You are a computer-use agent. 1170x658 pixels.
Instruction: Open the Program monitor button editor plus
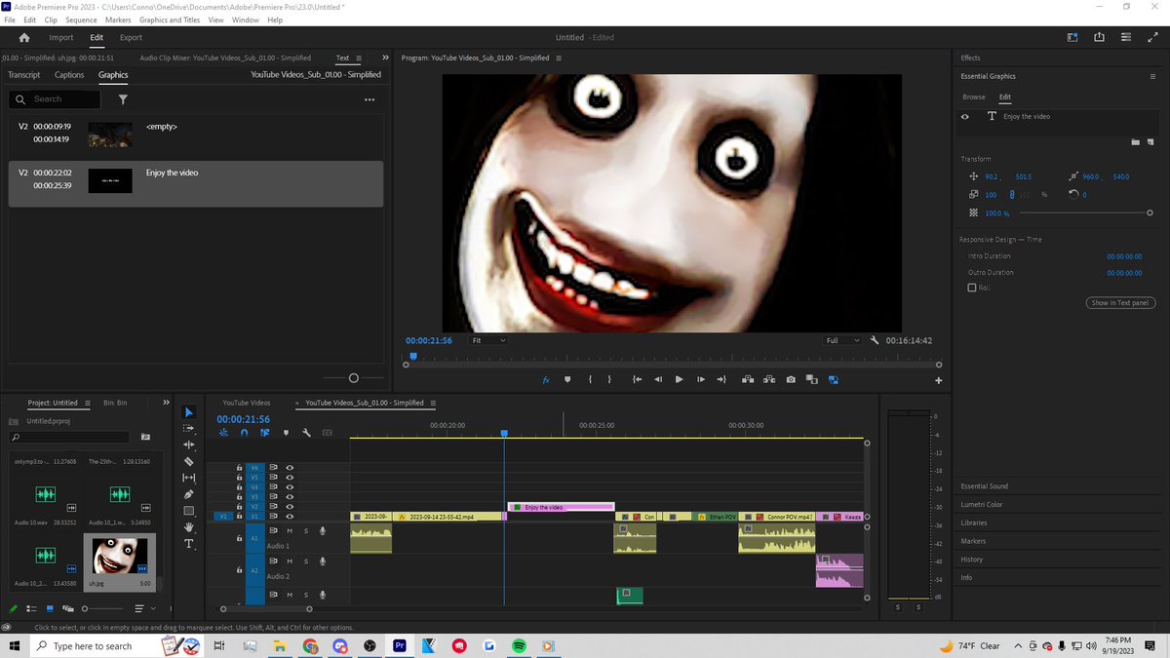coord(938,380)
